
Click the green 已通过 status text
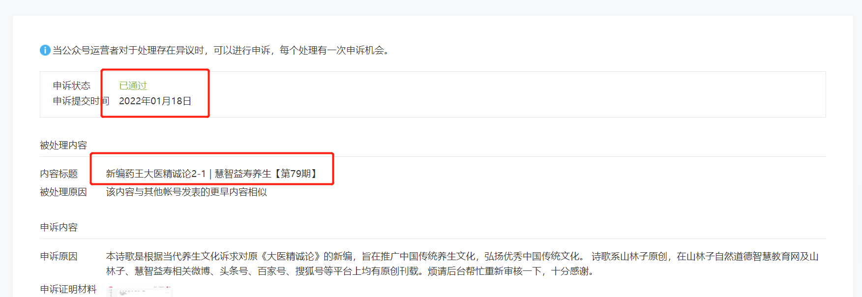click(x=133, y=86)
